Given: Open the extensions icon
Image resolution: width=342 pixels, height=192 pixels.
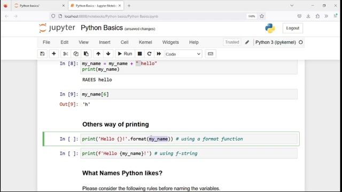Looking at the screenshot, I should click(x=317, y=16).
